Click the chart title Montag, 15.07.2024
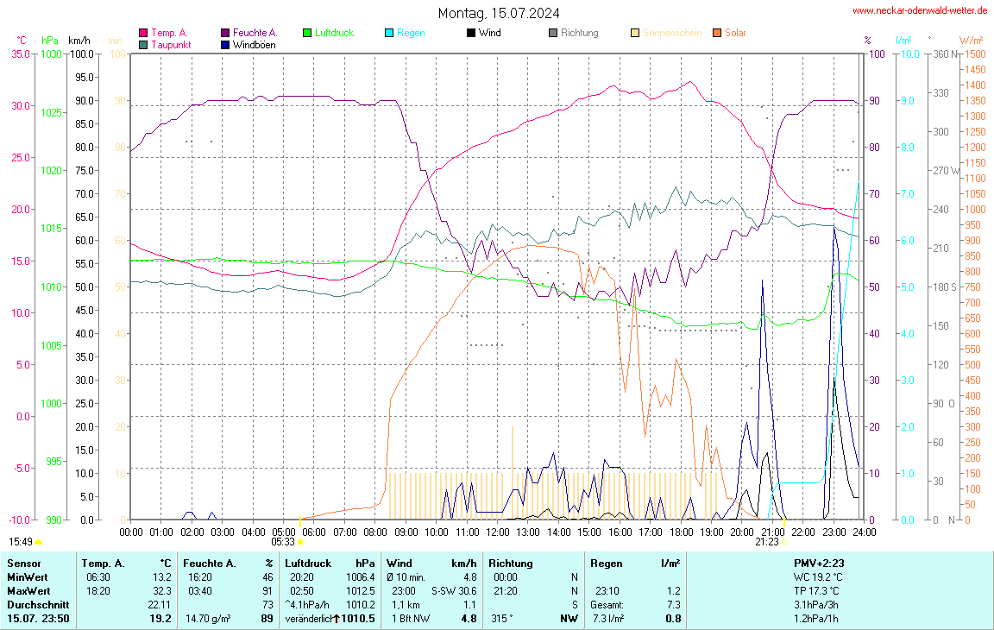The image size is (994, 630). point(498,13)
